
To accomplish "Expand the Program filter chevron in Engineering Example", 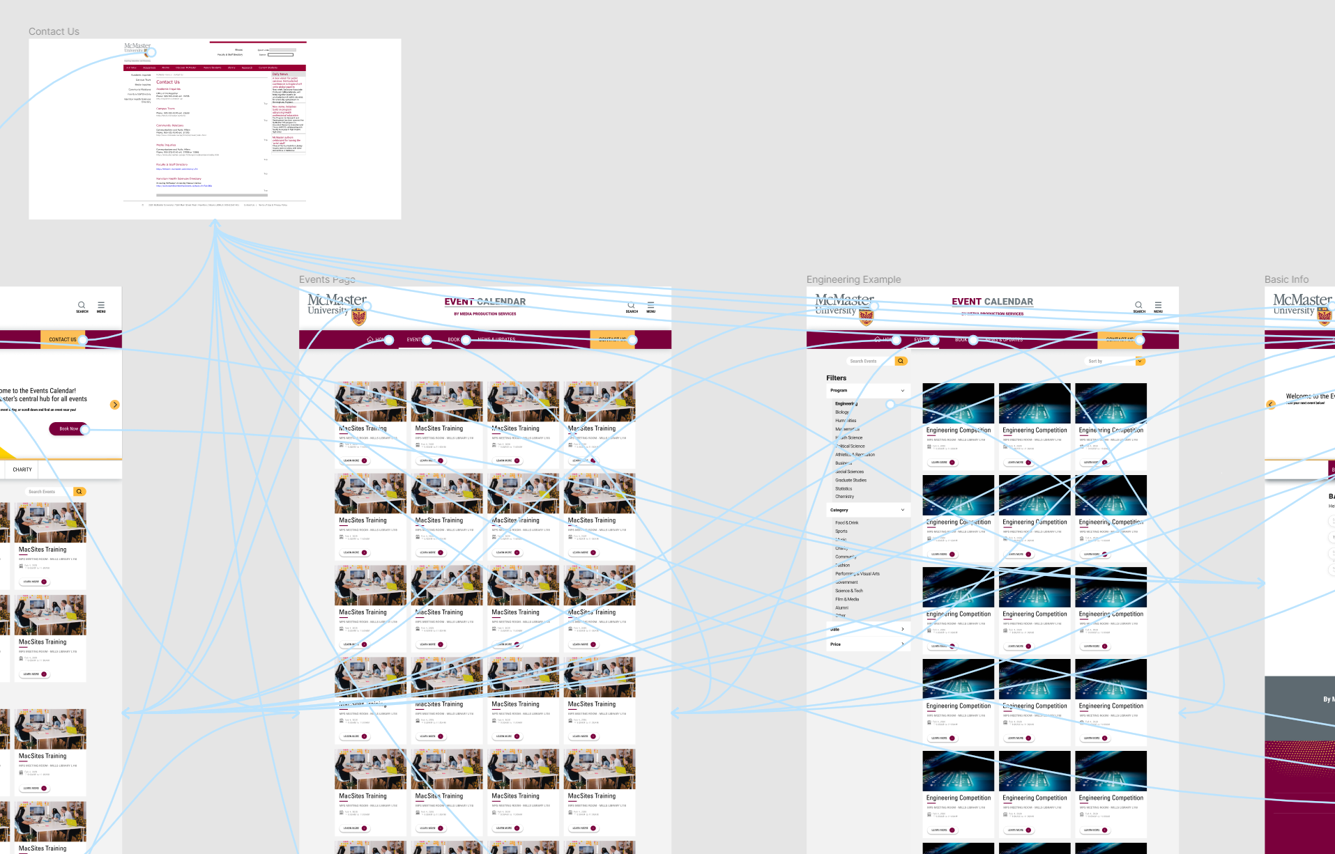I will (903, 391).
